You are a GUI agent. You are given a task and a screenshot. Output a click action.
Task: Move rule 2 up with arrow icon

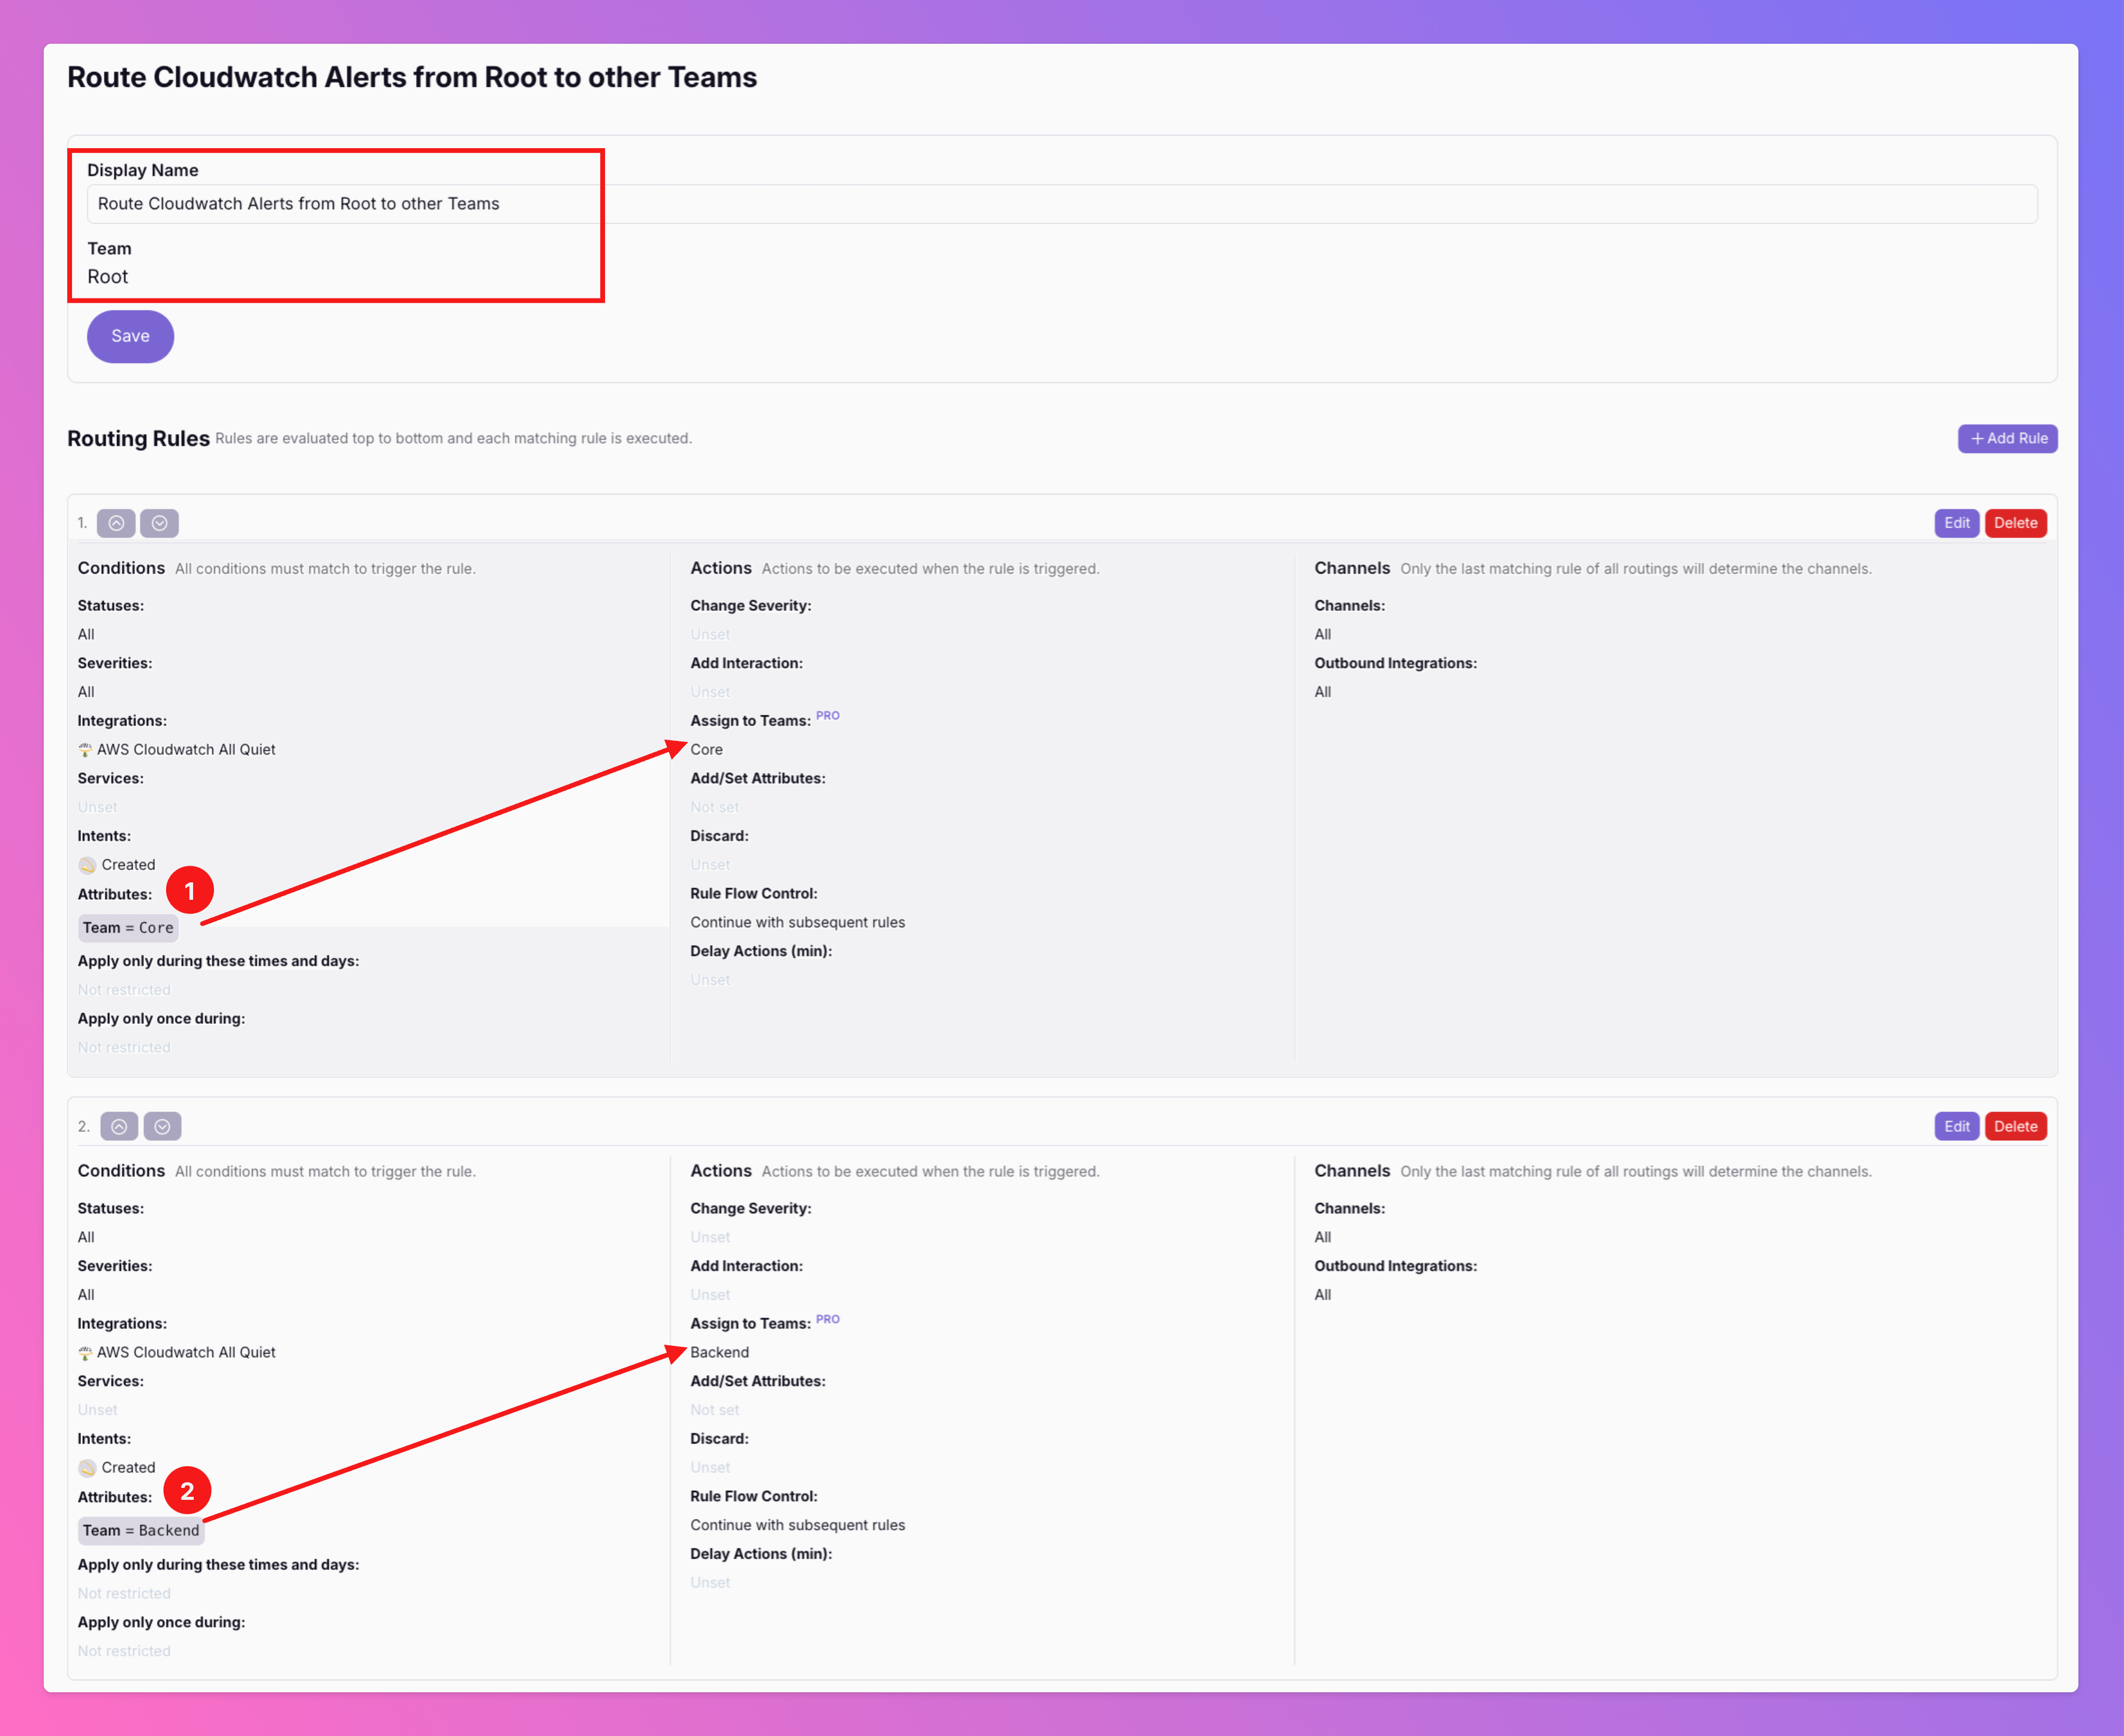pos(119,1126)
